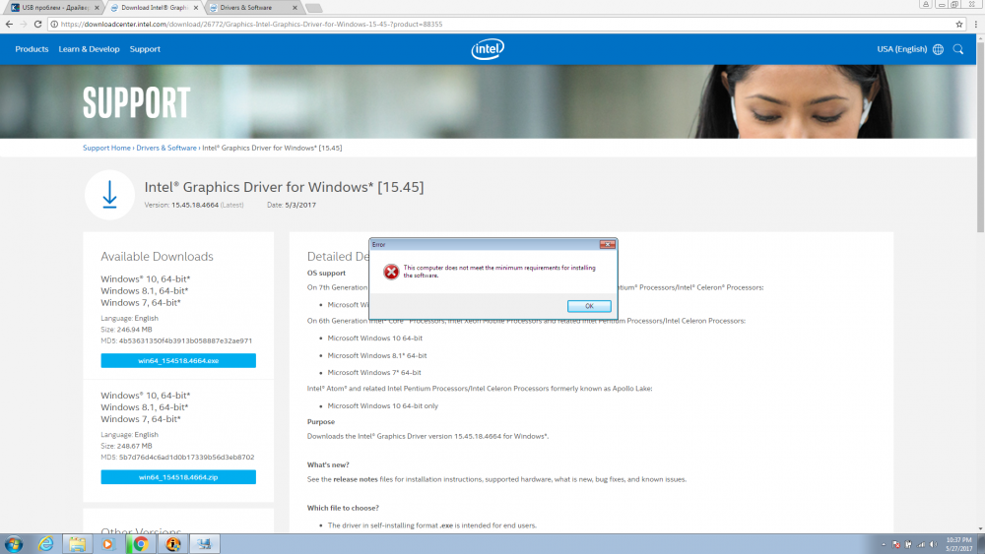Click the Intel logo
Viewport: 985px width, 554px height.
[x=488, y=49]
